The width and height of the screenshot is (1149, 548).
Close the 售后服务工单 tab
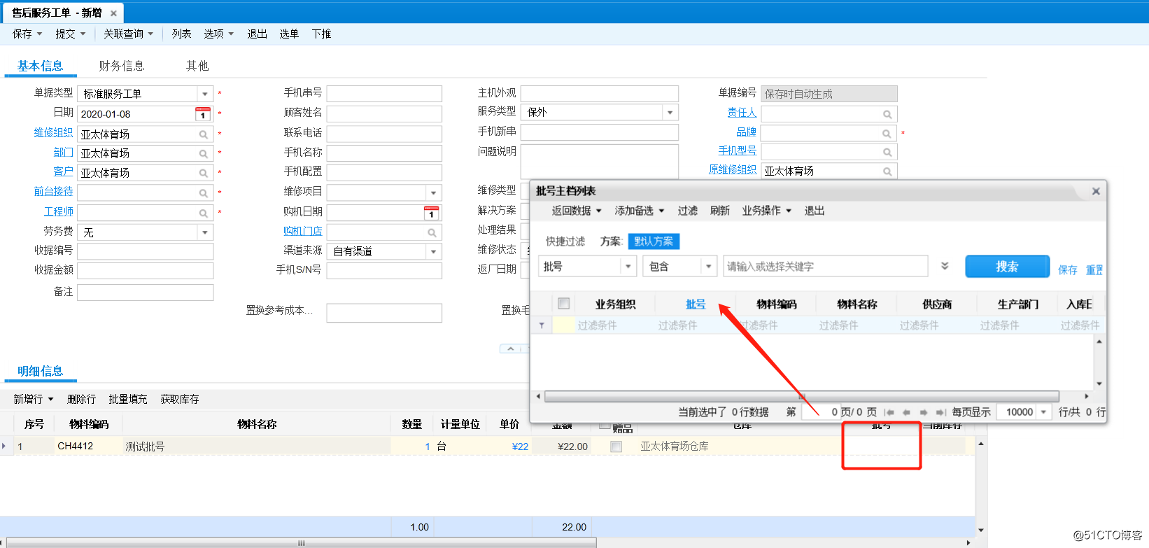point(113,13)
